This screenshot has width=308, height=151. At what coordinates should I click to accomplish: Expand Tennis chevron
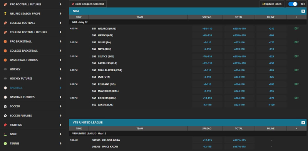tap(60, 144)
